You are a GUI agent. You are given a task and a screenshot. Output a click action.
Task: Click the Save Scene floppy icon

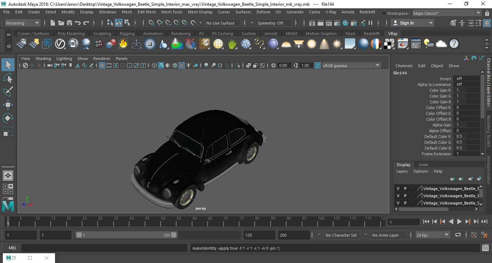(x=69, y=23)
